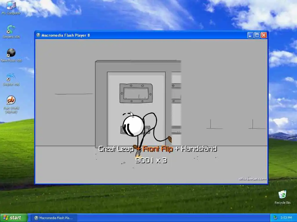The image size is (297, 222).
Task: Activate Macromedia Flash Player taskbar button
Action: click(54, 218)
